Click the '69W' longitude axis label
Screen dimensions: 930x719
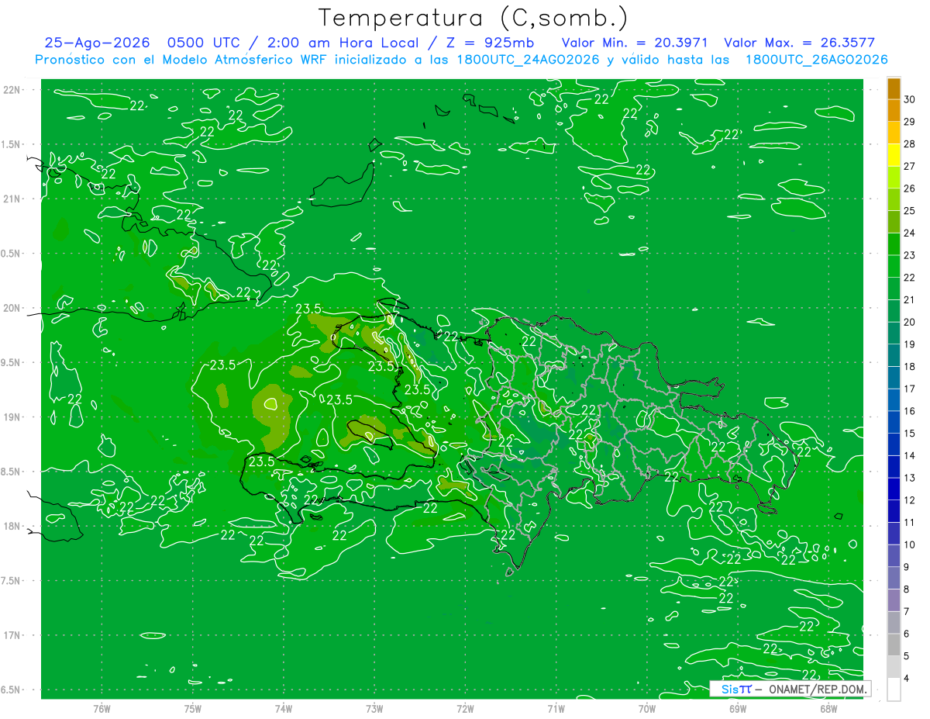click(x=738, y=708)
